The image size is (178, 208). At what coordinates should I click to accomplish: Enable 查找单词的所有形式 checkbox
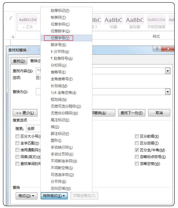coord(17,164)
